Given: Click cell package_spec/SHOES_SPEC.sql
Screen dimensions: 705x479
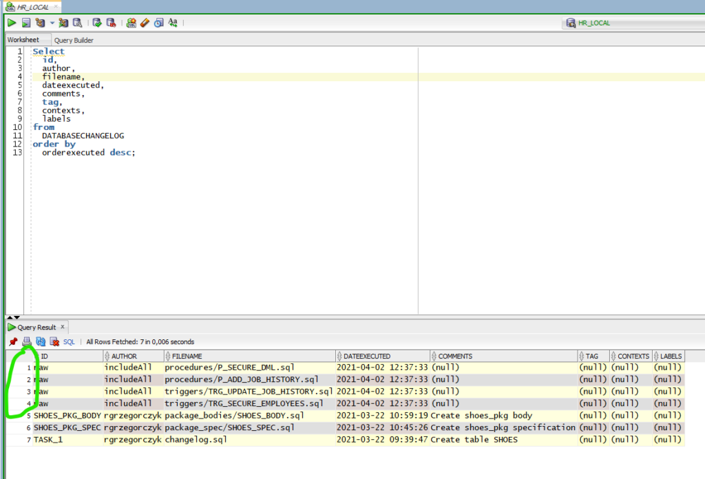Looking at the screenshot, I should [x=249, y=428].
